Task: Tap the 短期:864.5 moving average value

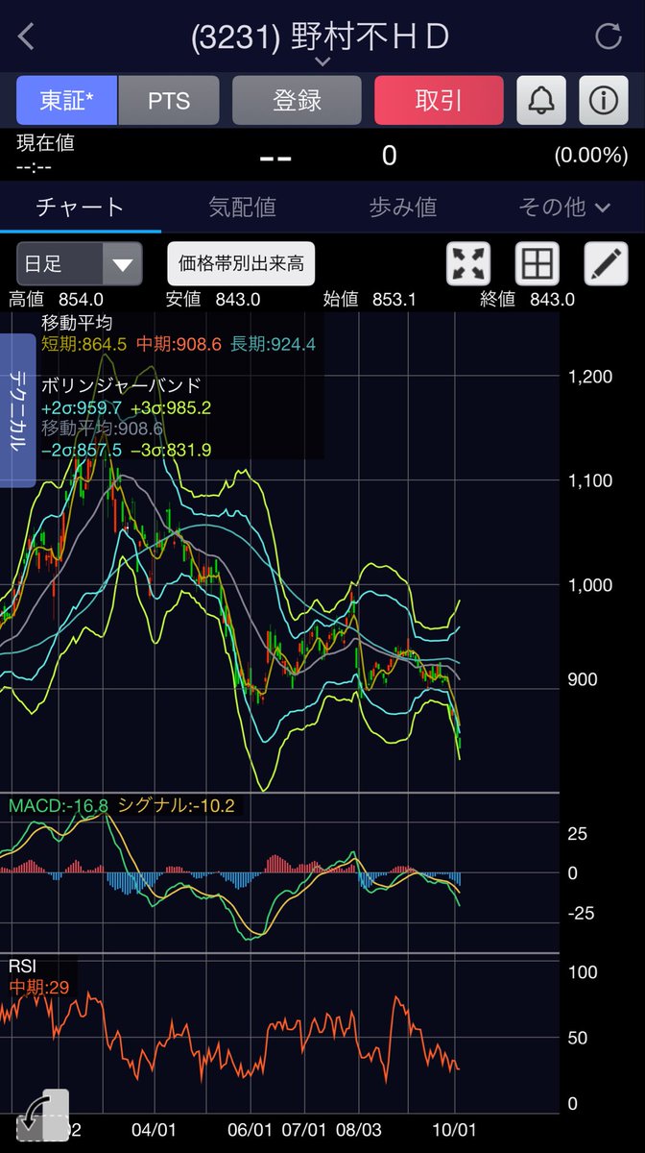Action: point(84,343)
